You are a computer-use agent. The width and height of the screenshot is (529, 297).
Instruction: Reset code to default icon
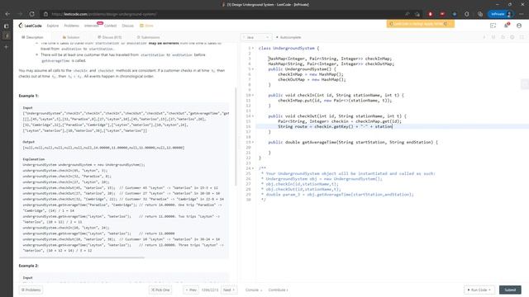pyautogui.click(x=503, y=37)
